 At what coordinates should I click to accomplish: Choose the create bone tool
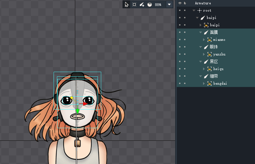coord(142,5)
